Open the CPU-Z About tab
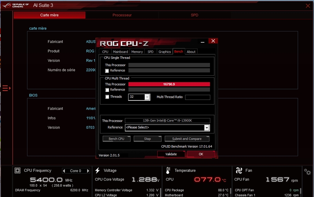 (x=191, y=52)
